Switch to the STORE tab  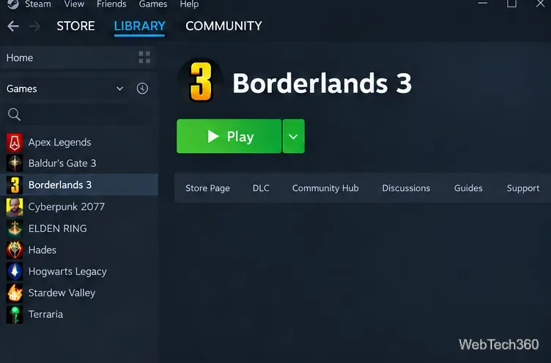coord(75,26)
